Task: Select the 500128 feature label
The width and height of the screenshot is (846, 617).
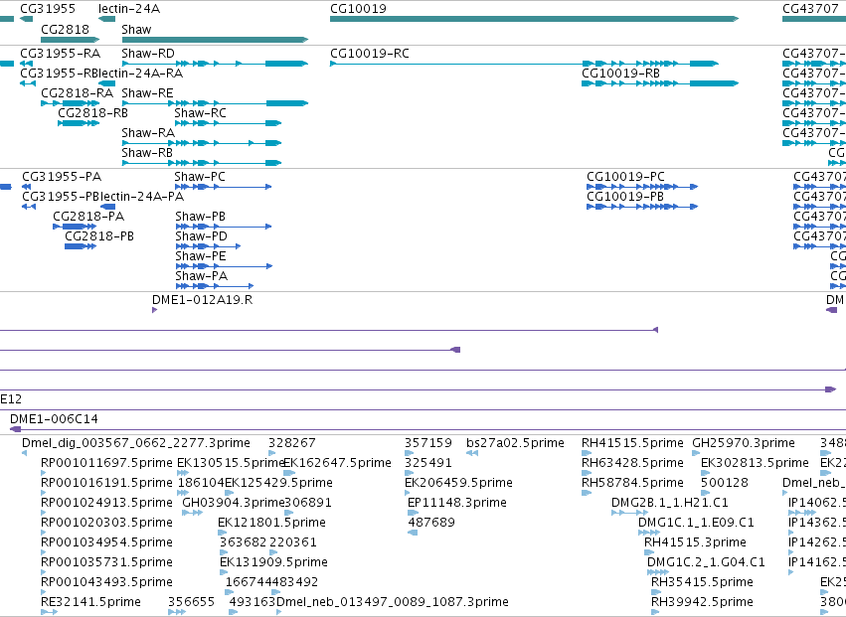Action: coord(725,483)
